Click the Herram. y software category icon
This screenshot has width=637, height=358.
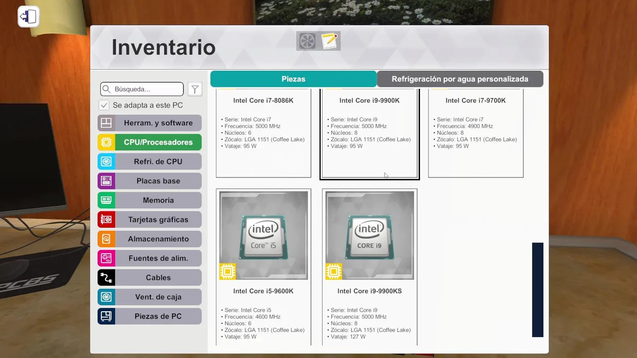[106, 123]
